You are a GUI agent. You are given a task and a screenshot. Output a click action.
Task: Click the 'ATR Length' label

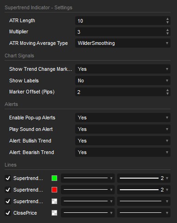pyautogui.click(x=22, y=20)
